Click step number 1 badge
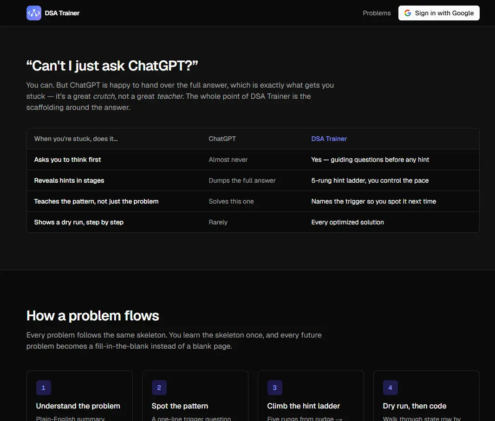Image resolution: width=495 pixels, height=421 pixels. (44, 388)
